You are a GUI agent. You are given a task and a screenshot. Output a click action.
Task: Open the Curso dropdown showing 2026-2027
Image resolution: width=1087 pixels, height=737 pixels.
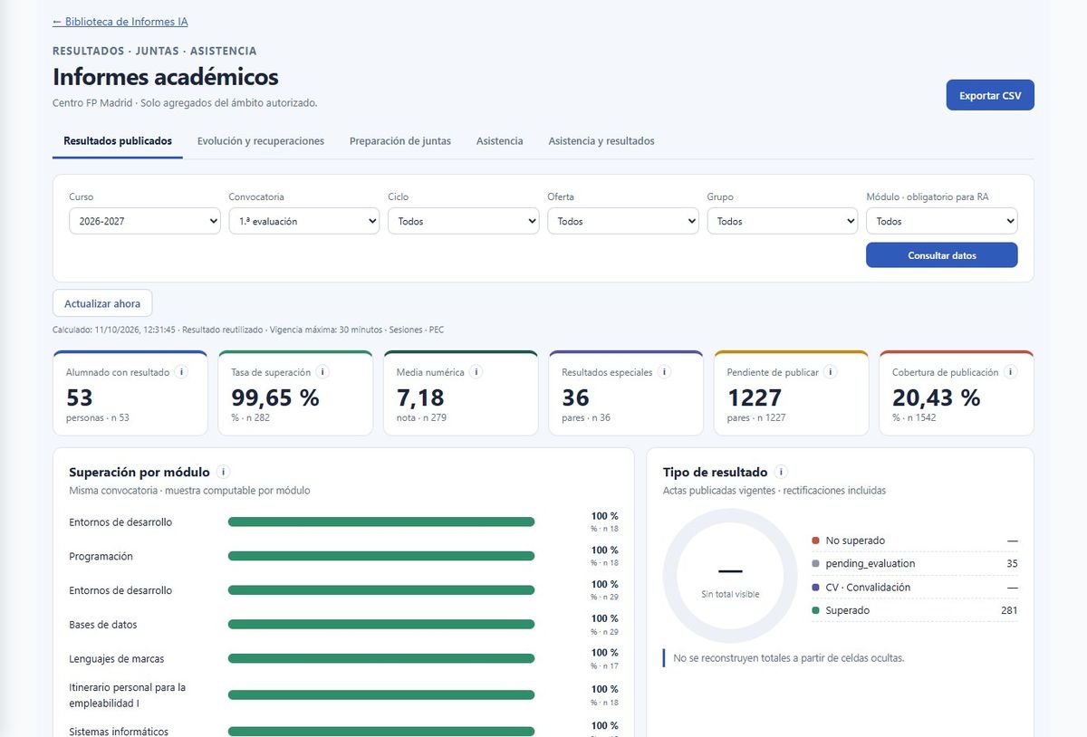[145, 221]
